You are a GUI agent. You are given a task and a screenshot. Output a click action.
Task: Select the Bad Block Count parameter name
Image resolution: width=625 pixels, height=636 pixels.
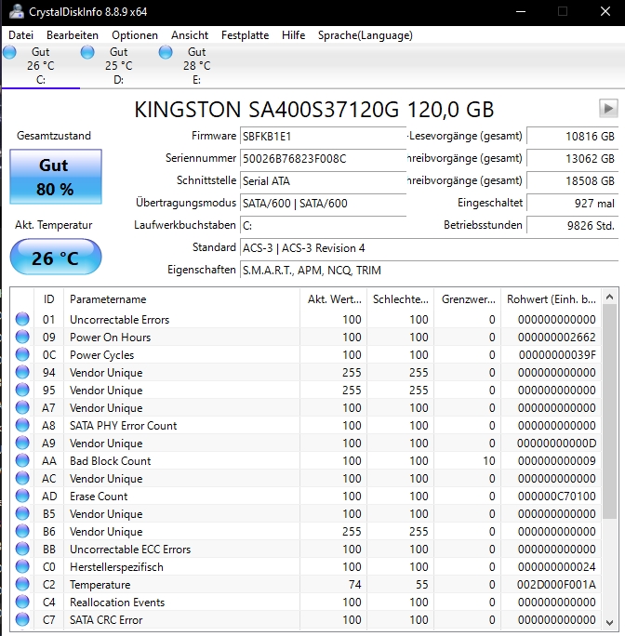(x=110, y=461)
